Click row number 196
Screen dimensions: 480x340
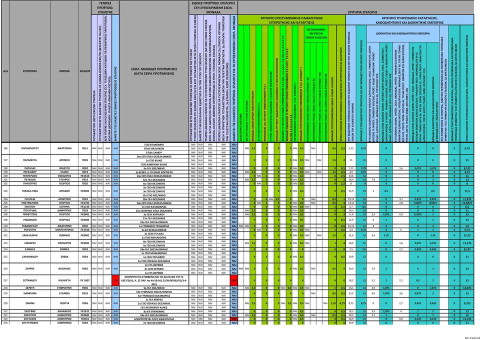(x=5, y=148)
